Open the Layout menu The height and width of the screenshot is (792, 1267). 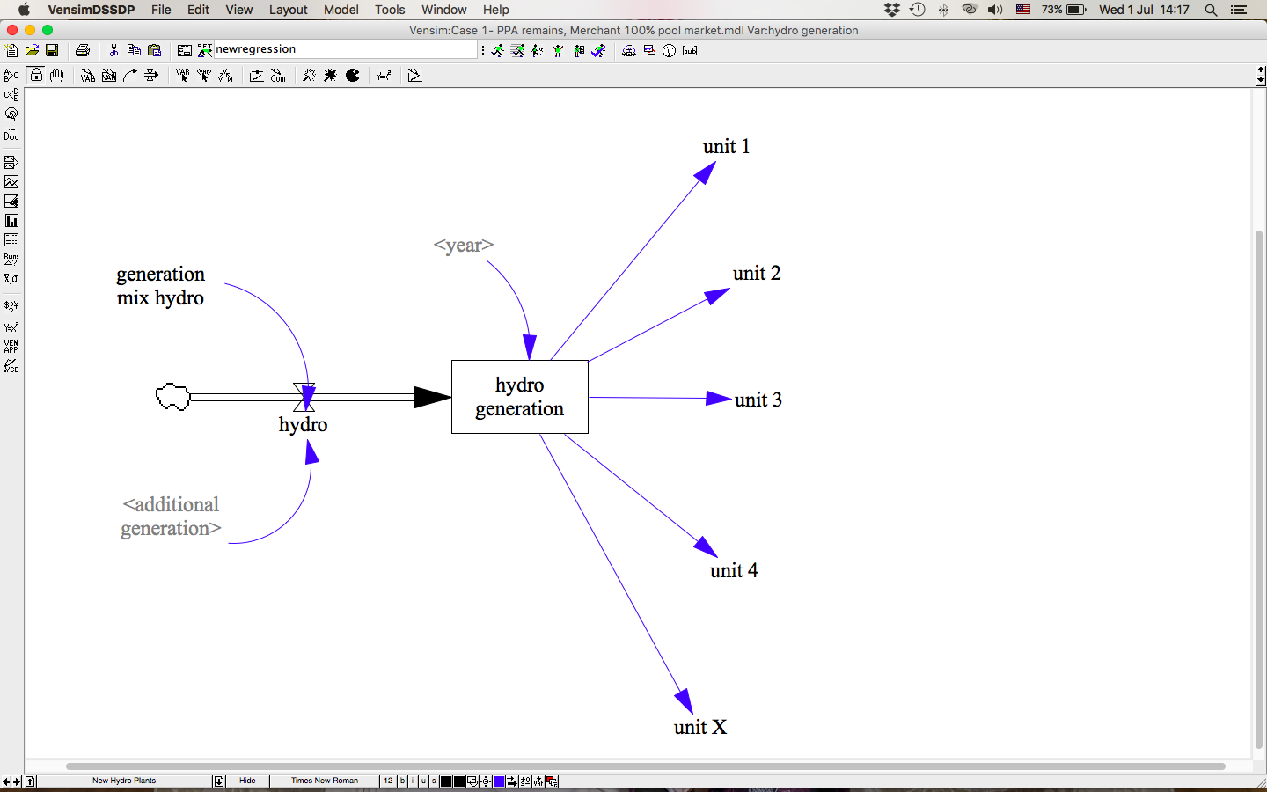pos(288,10)
